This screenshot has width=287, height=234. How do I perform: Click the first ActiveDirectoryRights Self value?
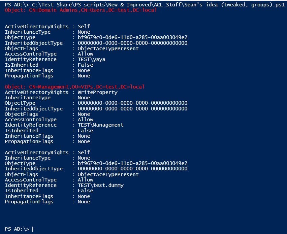[x=84, y=27]
